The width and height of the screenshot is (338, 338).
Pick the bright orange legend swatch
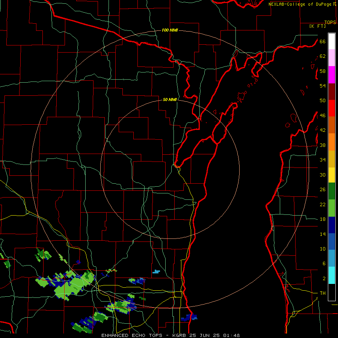[332, 142]
